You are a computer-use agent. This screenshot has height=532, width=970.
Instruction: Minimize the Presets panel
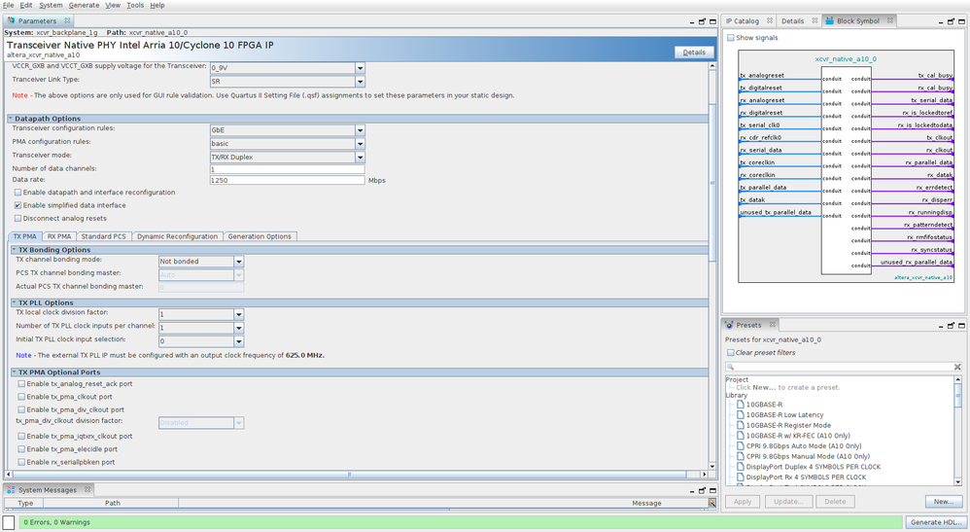[x=940, y=326]
